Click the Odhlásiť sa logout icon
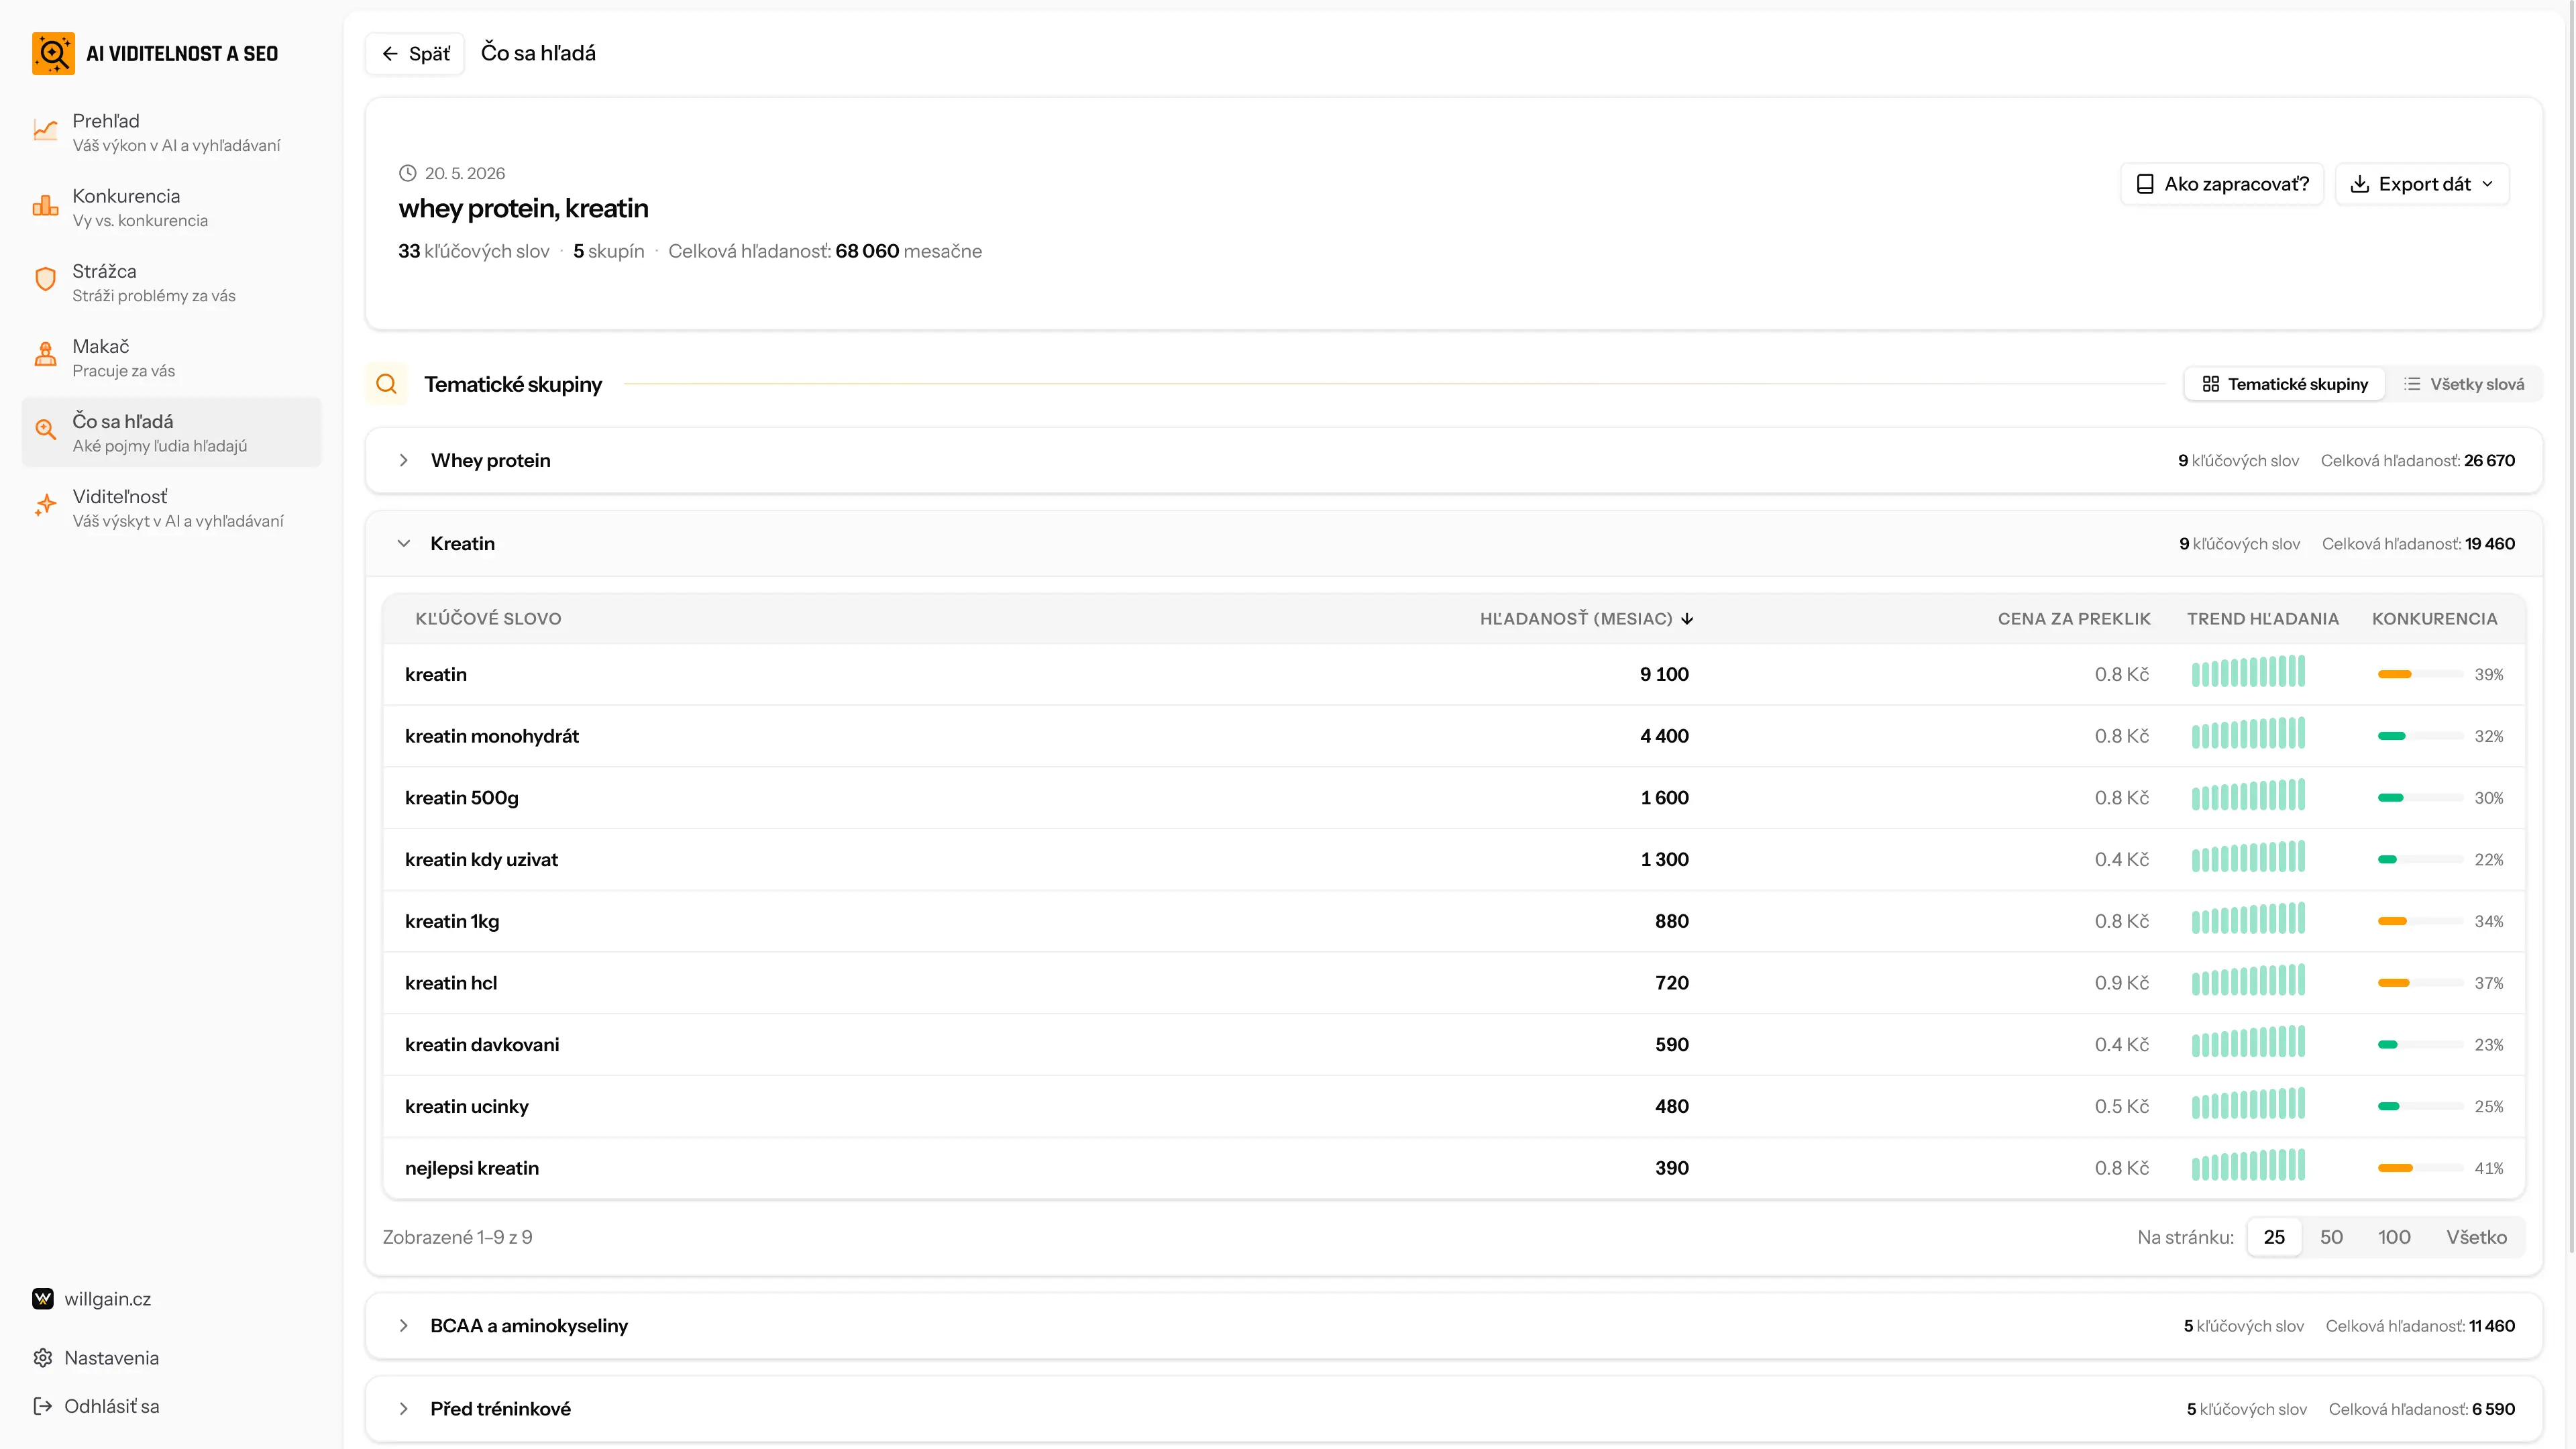This screenshot has height=1449, width=2576. (x=43, y=1406)
